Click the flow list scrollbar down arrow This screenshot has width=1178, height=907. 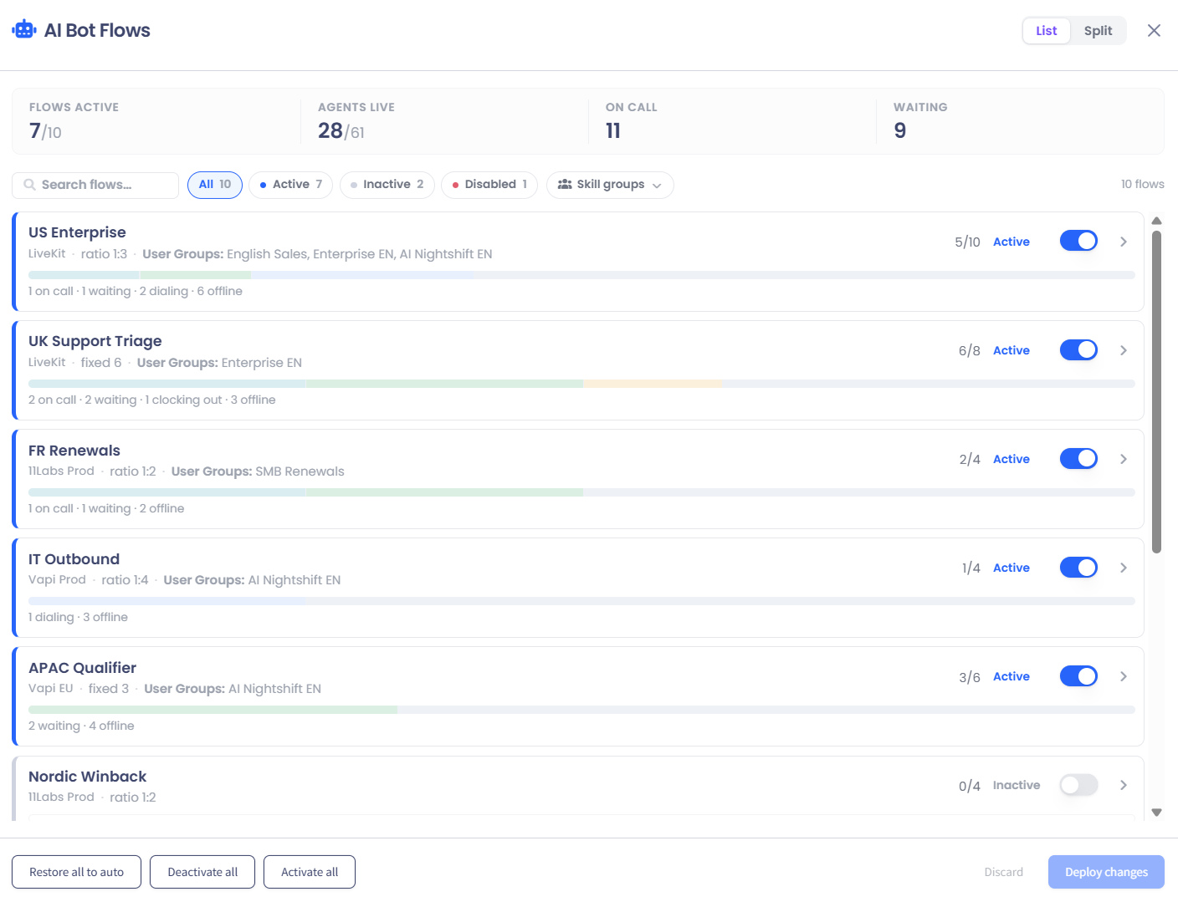[1156, 812]
